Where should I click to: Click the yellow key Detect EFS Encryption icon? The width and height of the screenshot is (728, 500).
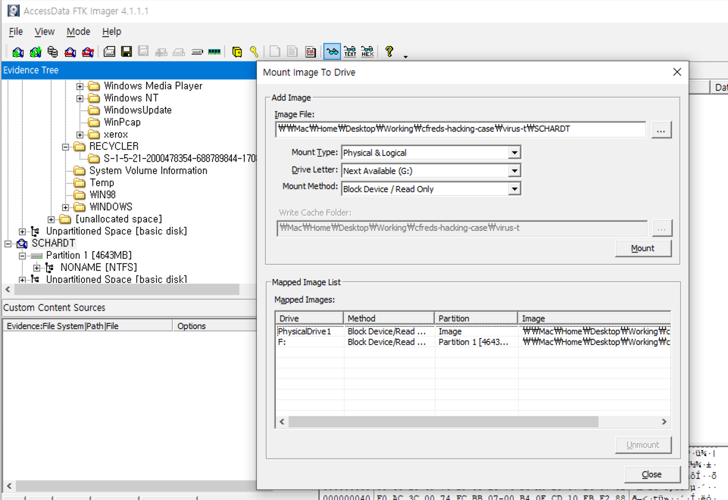click(x=254, y=52)
